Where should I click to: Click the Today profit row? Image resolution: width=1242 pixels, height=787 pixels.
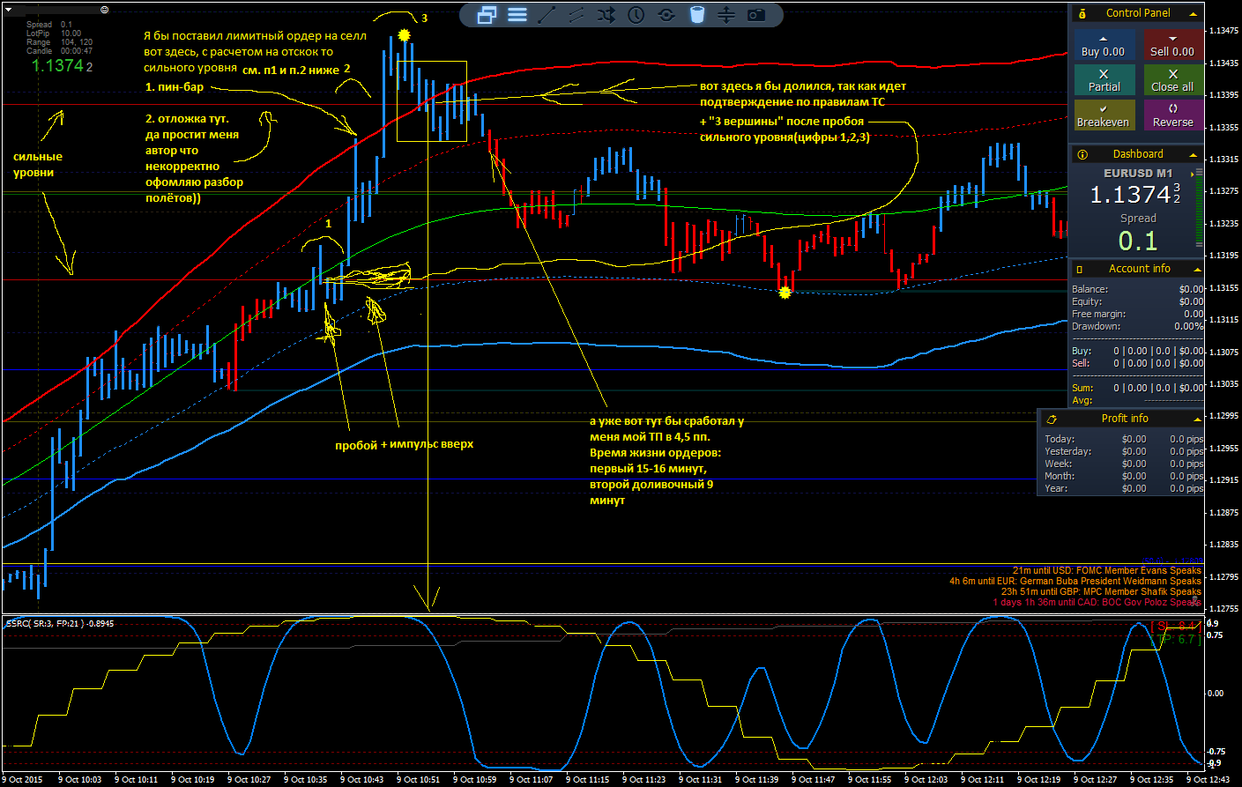tap(1123, 439)
